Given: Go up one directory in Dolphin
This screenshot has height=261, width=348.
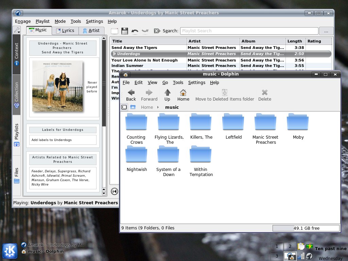Looking at the screenshot, I should pos(167,94).
